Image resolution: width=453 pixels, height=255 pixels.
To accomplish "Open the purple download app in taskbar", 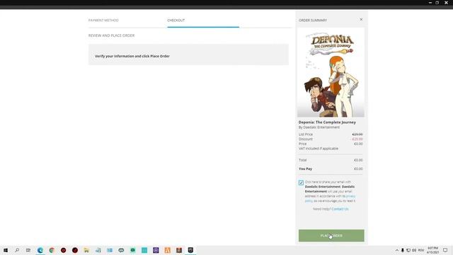I will click(156, 250).
